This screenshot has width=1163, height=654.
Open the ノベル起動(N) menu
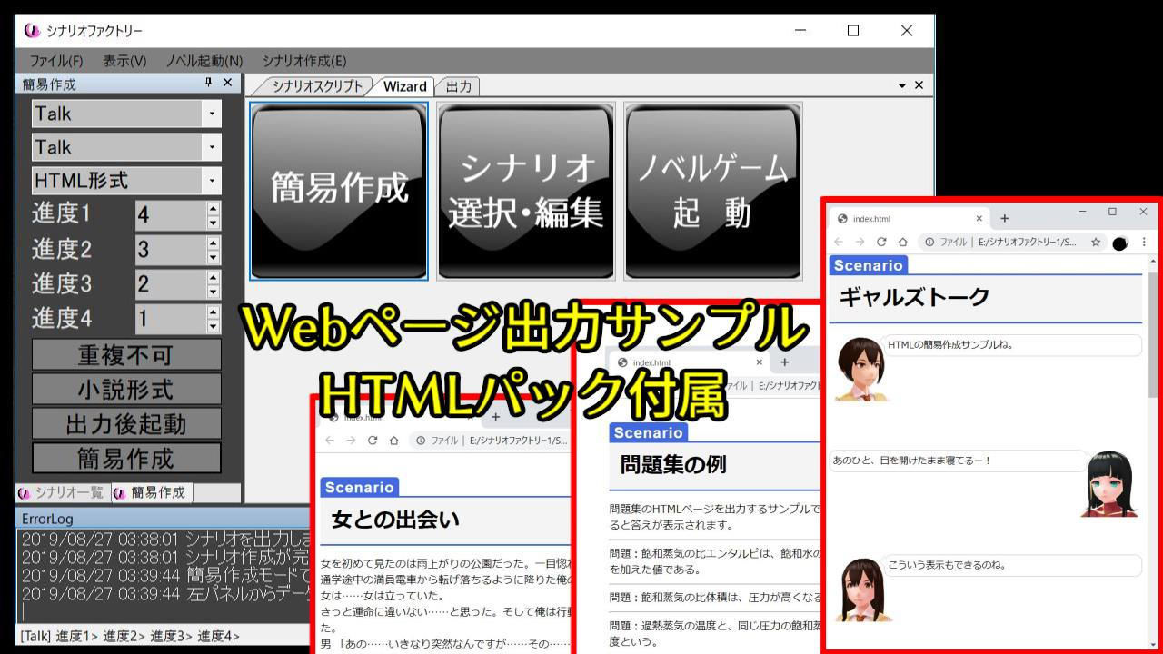pos(204,61)
